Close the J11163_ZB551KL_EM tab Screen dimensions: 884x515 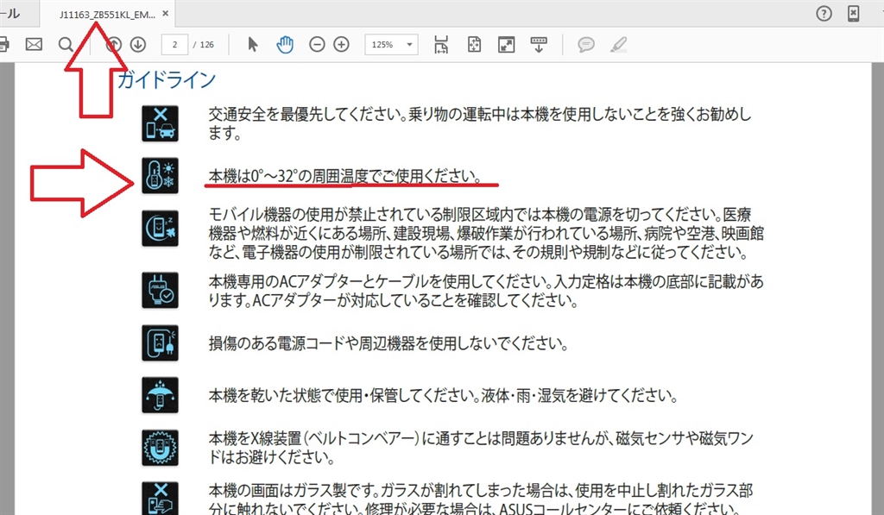[165, 14]
